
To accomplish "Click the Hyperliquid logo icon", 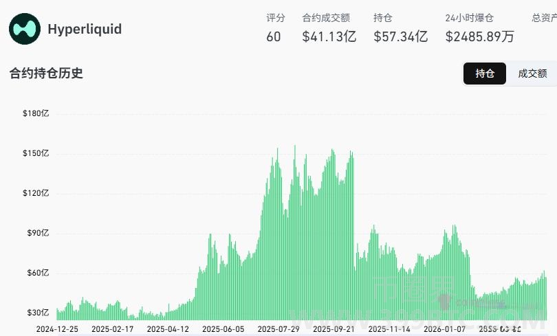I will (25, 30).
